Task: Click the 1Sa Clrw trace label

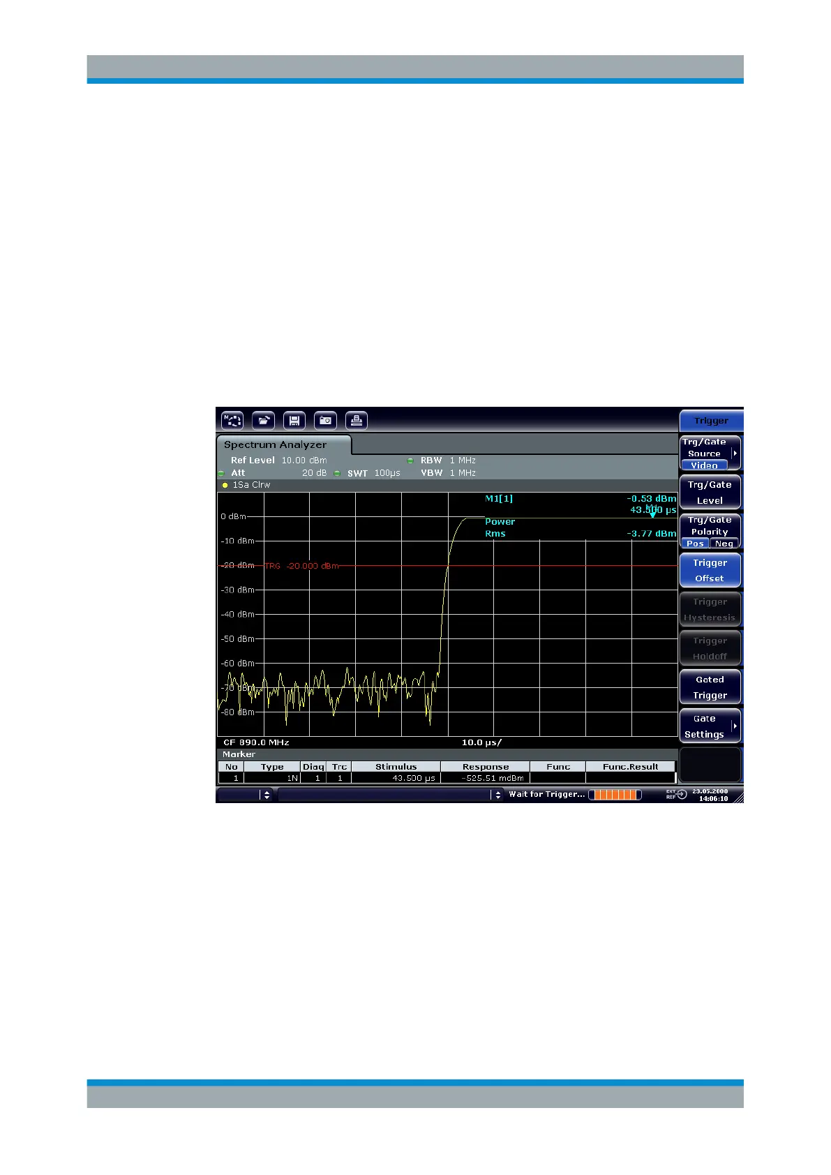Action: (251, 485)
